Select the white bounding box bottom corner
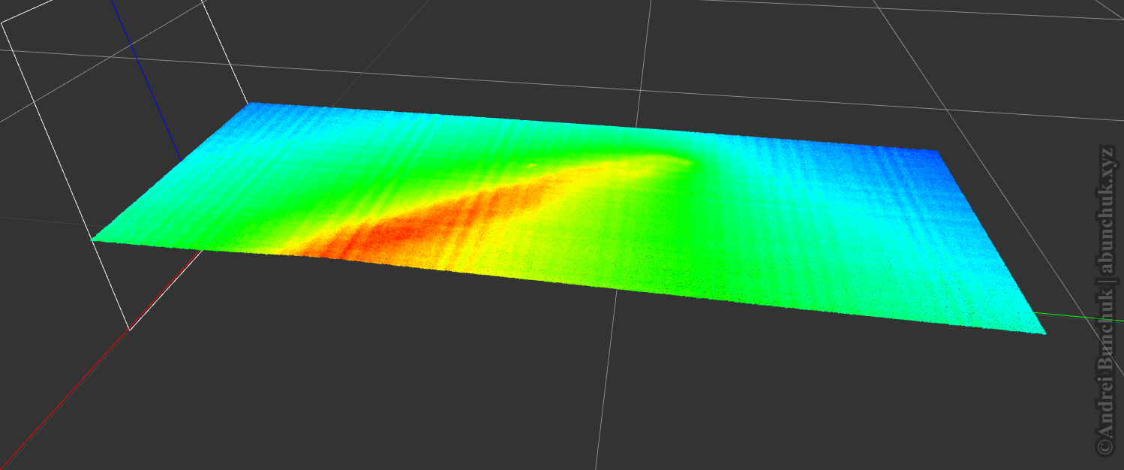 pyautogui.click(x=130, y=329)
